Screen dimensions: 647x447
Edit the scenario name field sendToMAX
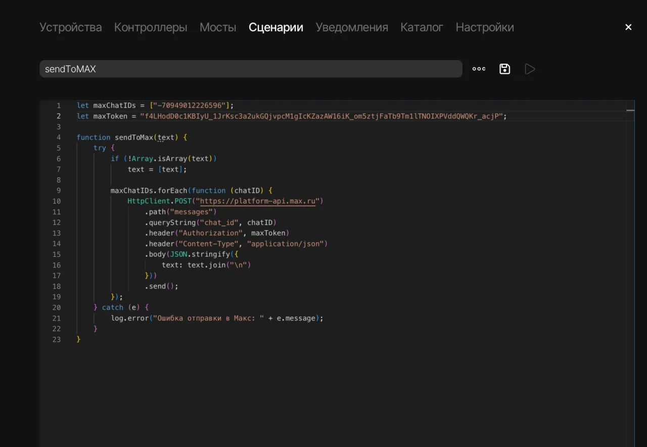251,69
